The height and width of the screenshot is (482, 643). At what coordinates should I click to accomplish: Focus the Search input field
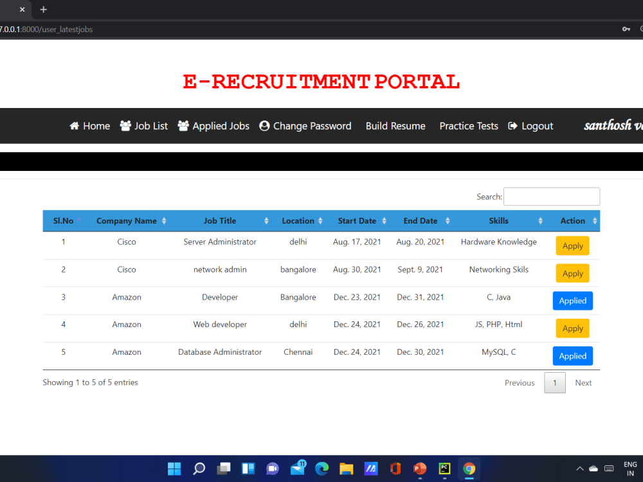(x=552, y=197)
